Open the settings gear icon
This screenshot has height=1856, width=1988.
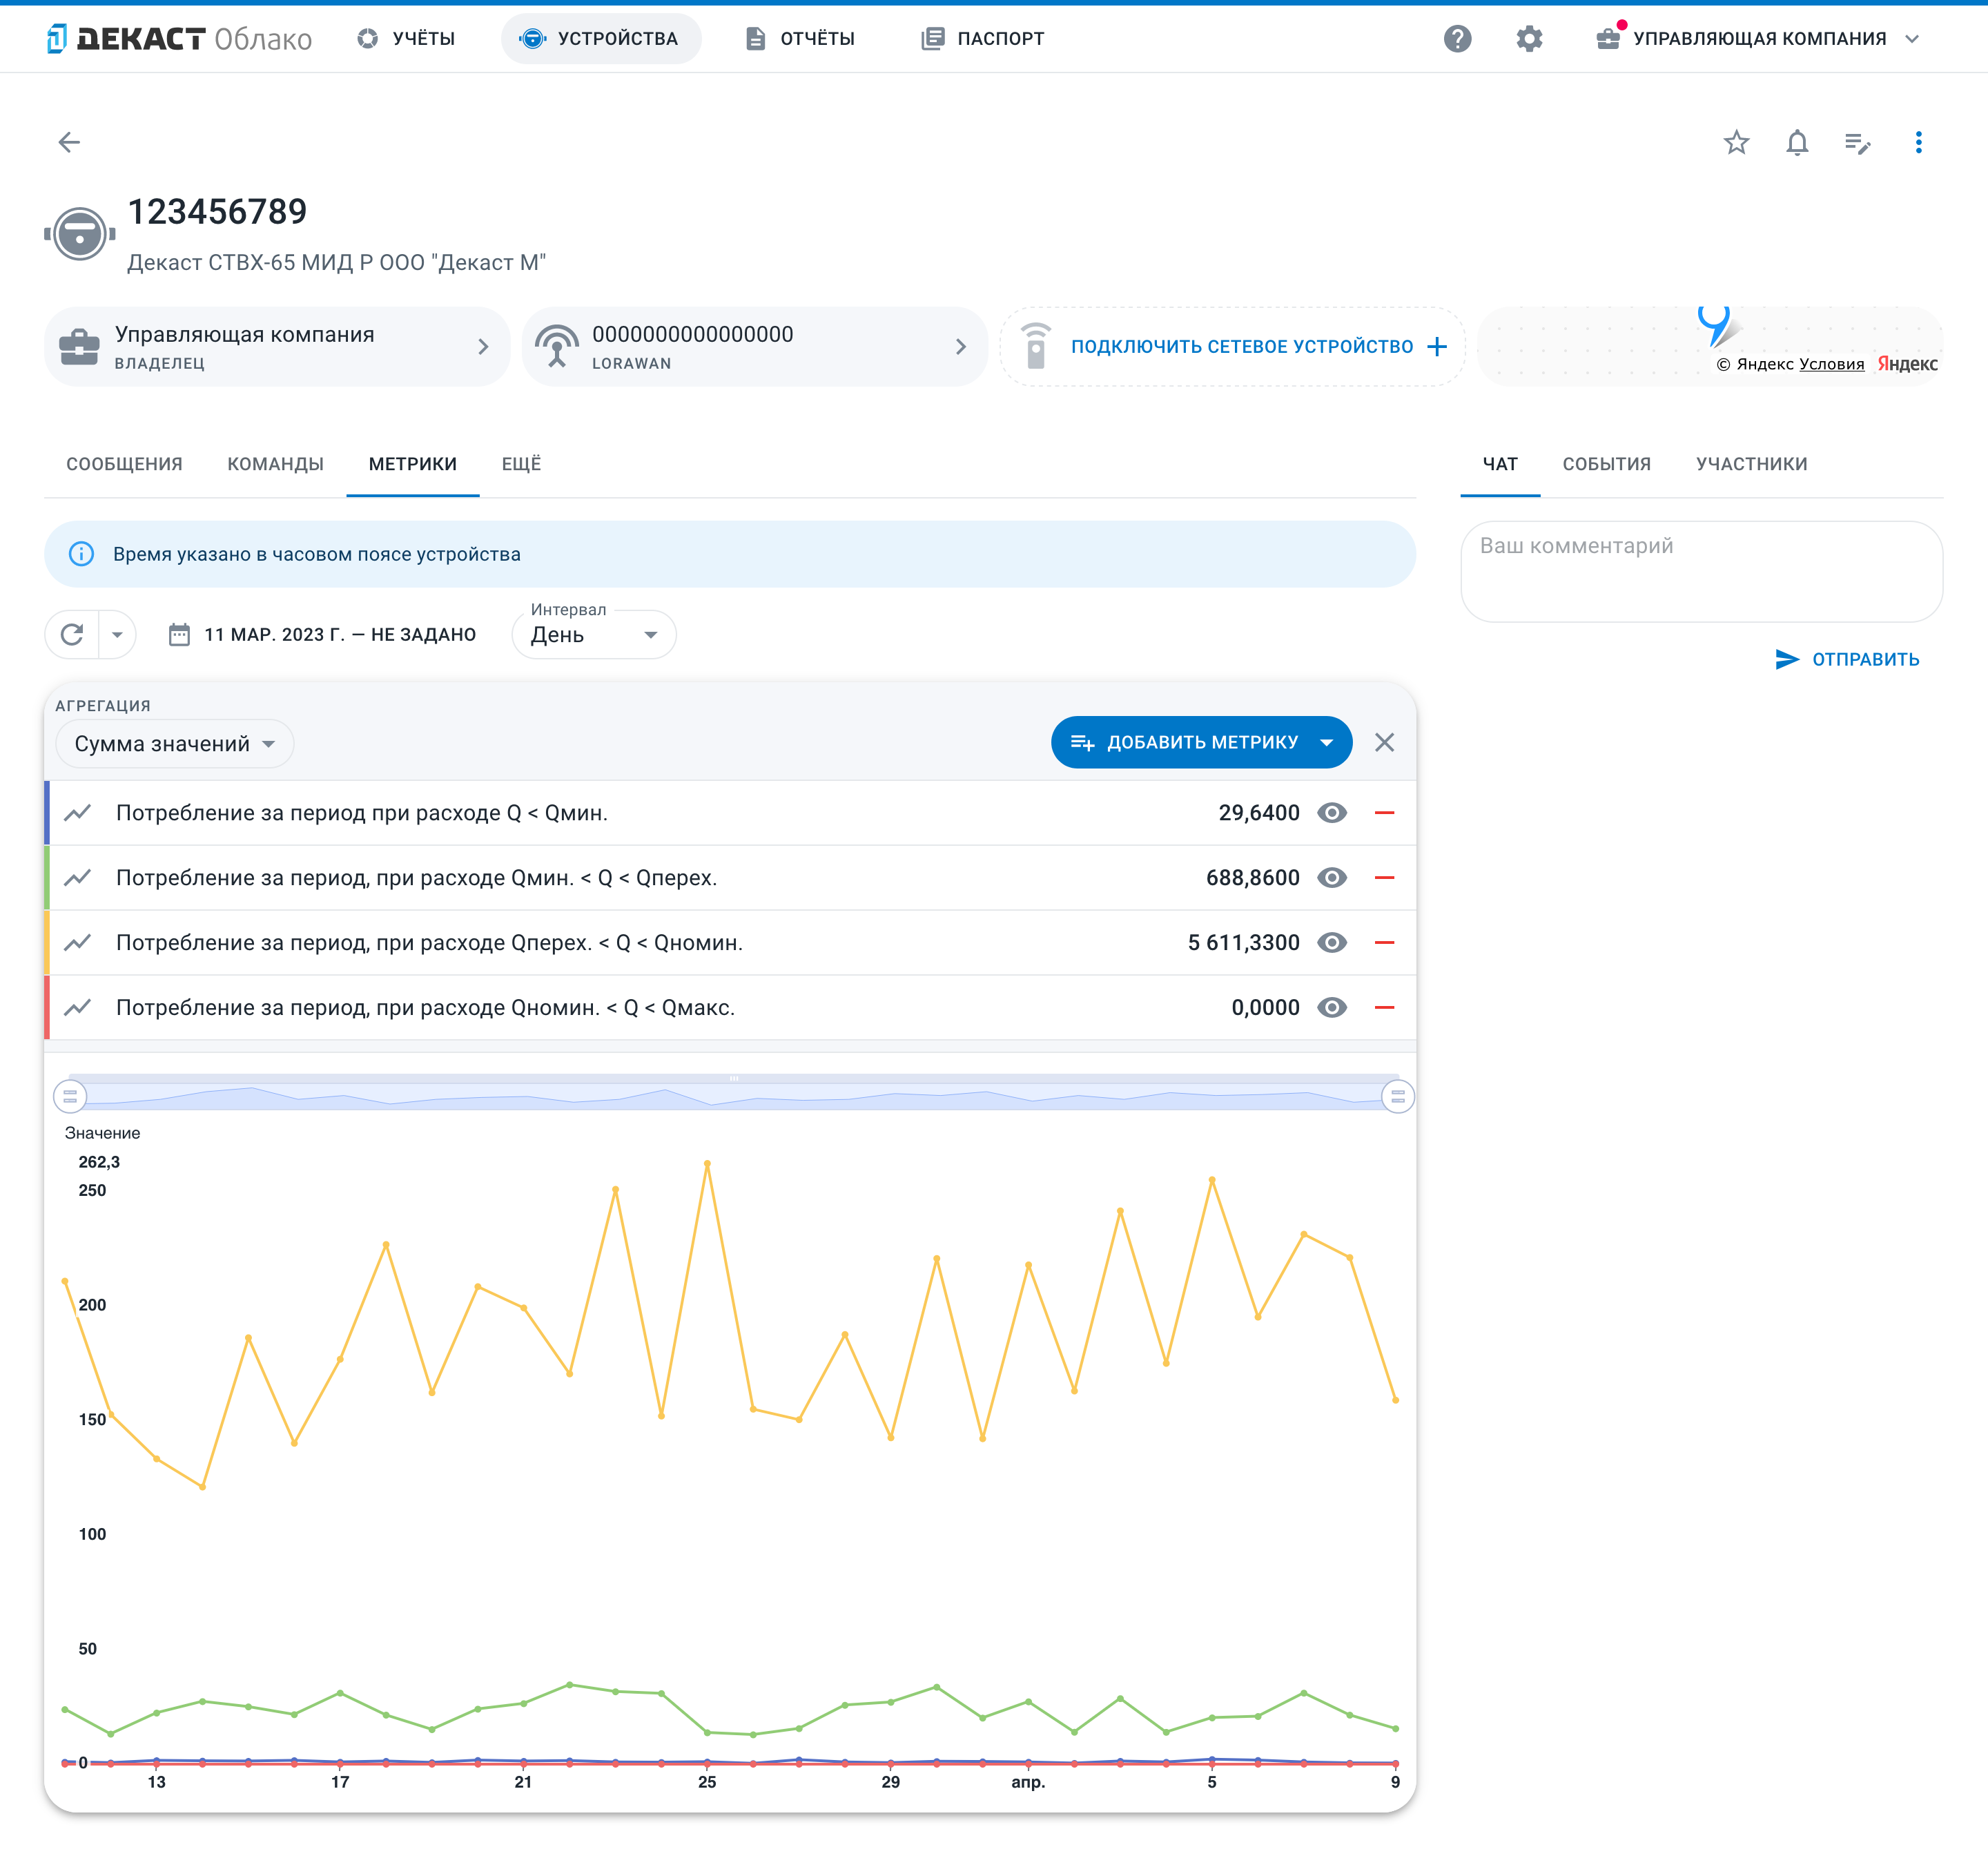1529,38
